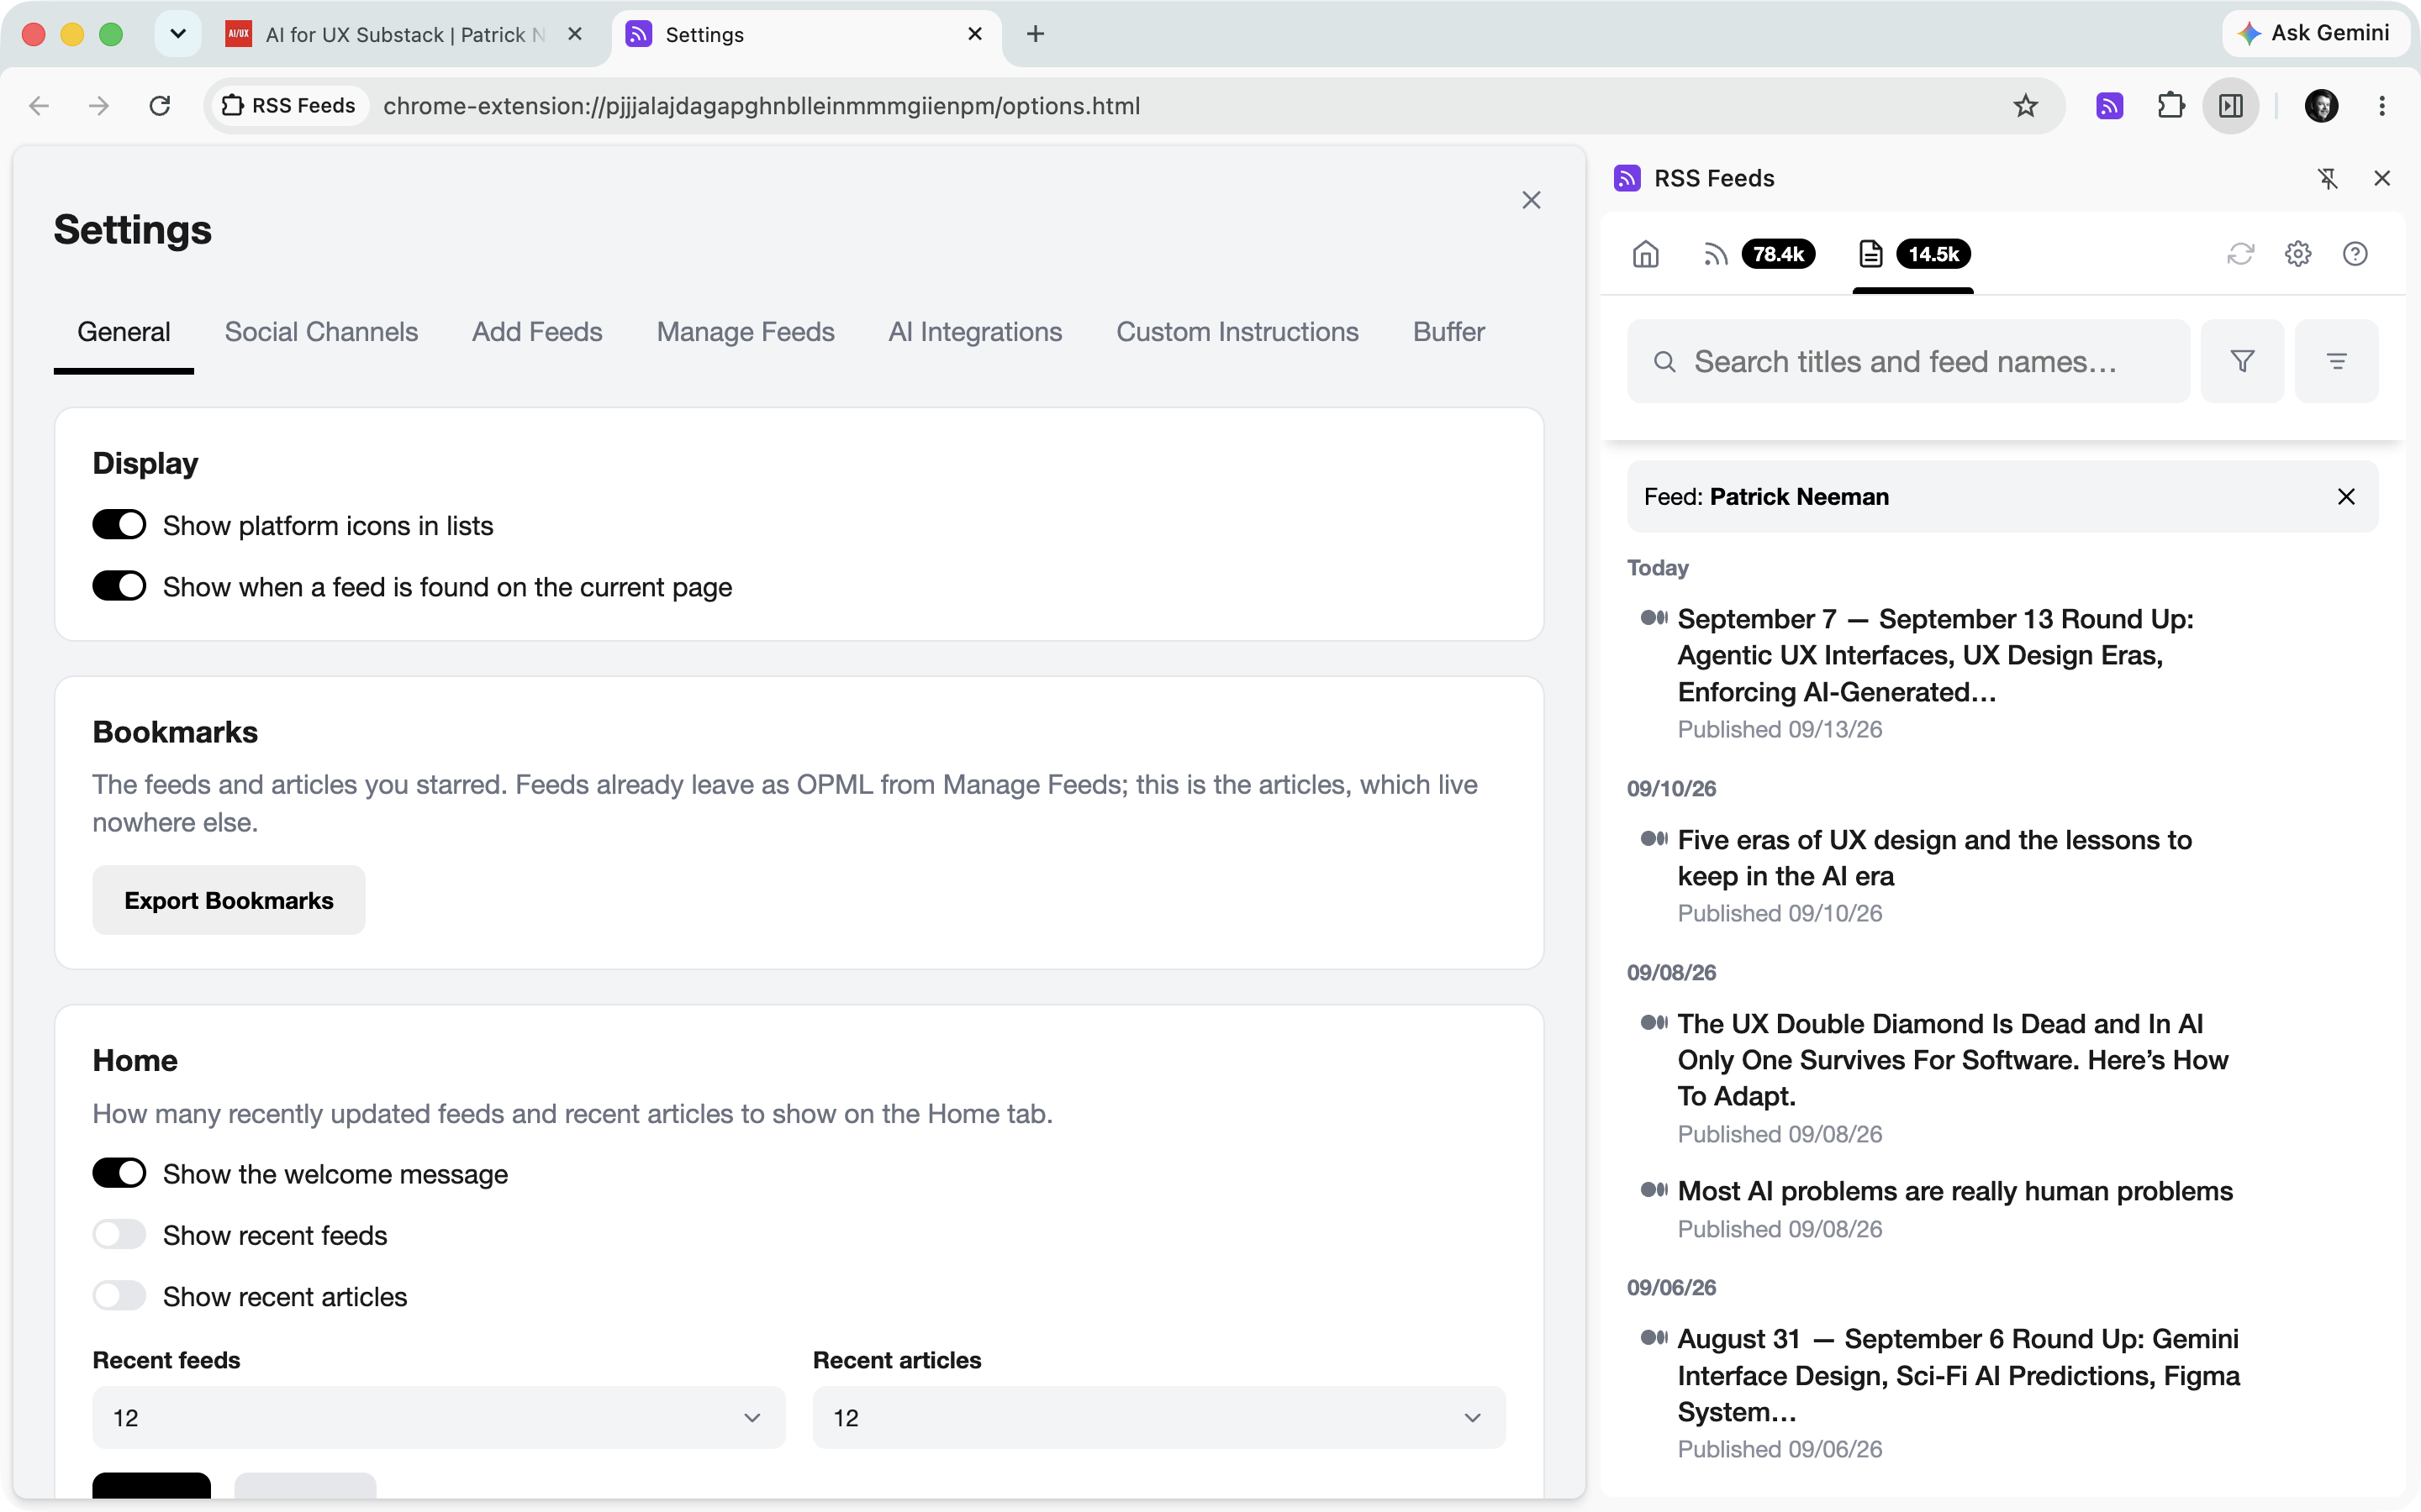Switch to the Manage Feeds tab
Image resolution: width=2421 pixels, height=1512 pixels.
pos(746,332)
